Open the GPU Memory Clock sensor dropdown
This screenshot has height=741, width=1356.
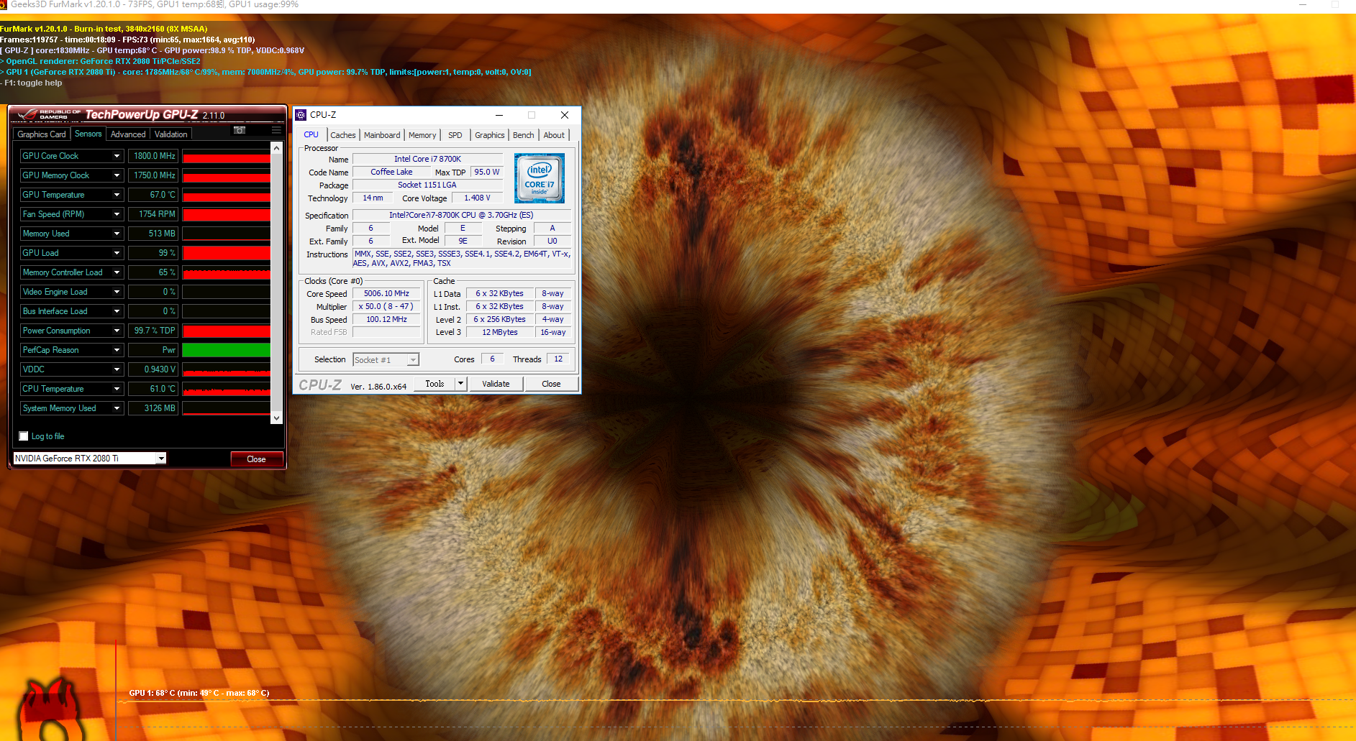(x=117, y=175)
